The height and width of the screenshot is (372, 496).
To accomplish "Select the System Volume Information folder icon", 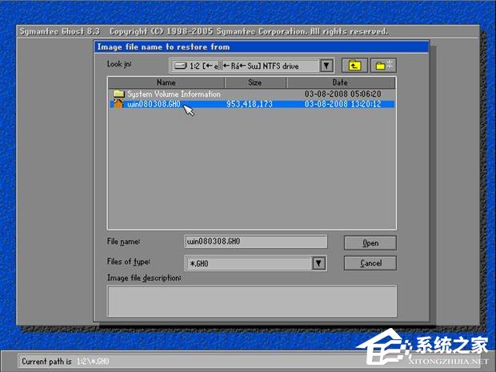I will [x=119, y=94].
